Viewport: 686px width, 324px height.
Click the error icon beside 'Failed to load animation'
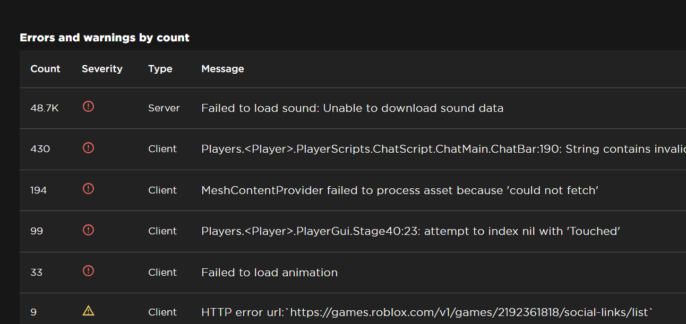[88, 270]
